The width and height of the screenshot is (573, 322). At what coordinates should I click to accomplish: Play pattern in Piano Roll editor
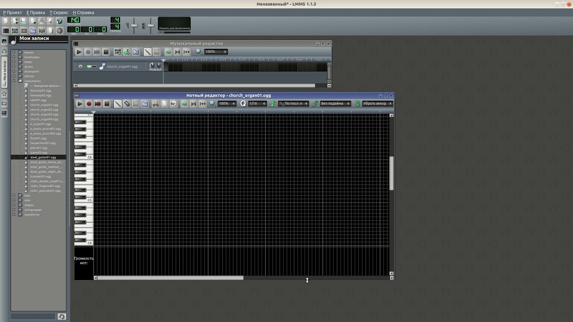(x=80, y=104)
